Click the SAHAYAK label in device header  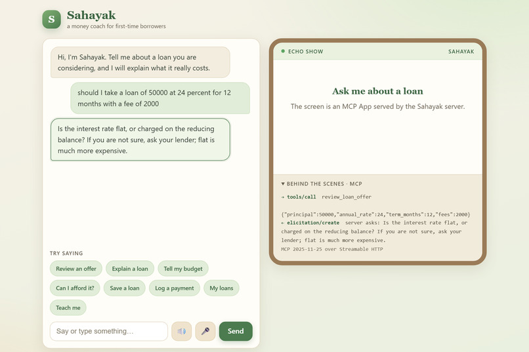coord(461,52)
